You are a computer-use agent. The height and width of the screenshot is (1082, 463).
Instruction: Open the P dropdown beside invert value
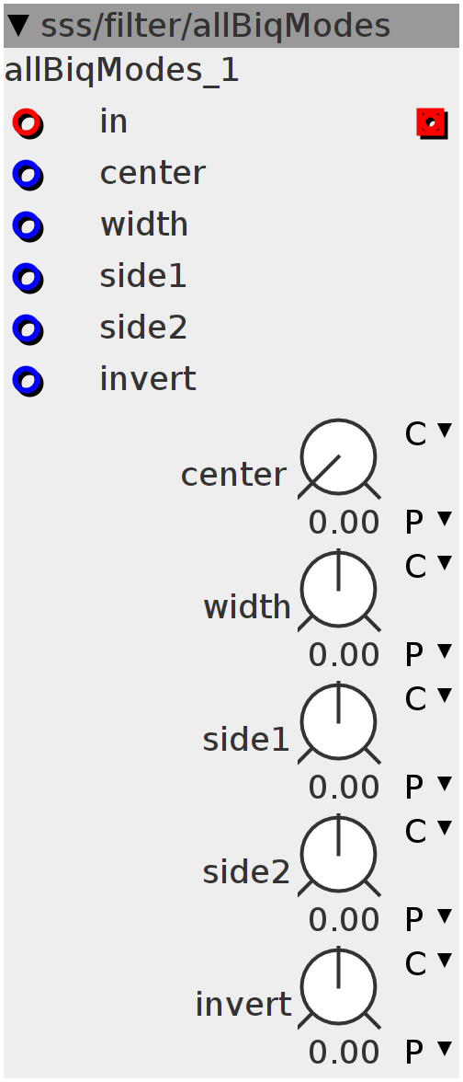tap(428, 1052)
